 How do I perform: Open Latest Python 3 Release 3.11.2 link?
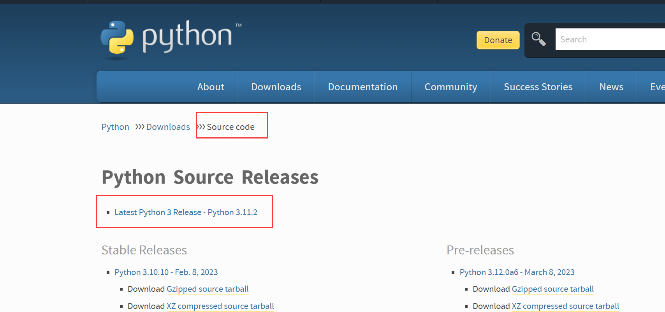click(186, 212)
